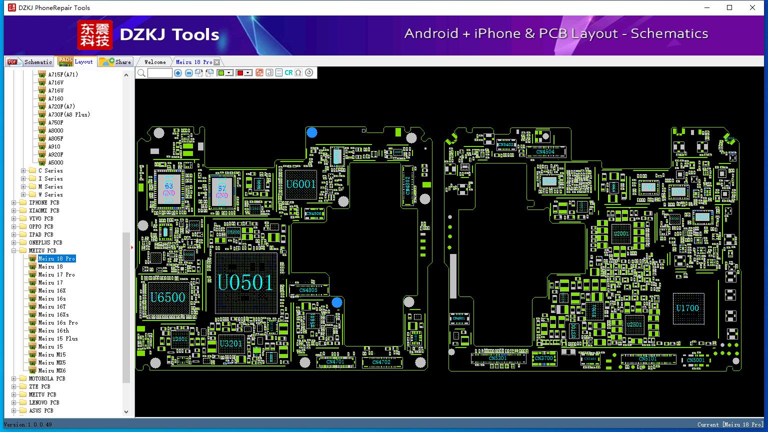Zoom in with the blue plus icon

178,73
